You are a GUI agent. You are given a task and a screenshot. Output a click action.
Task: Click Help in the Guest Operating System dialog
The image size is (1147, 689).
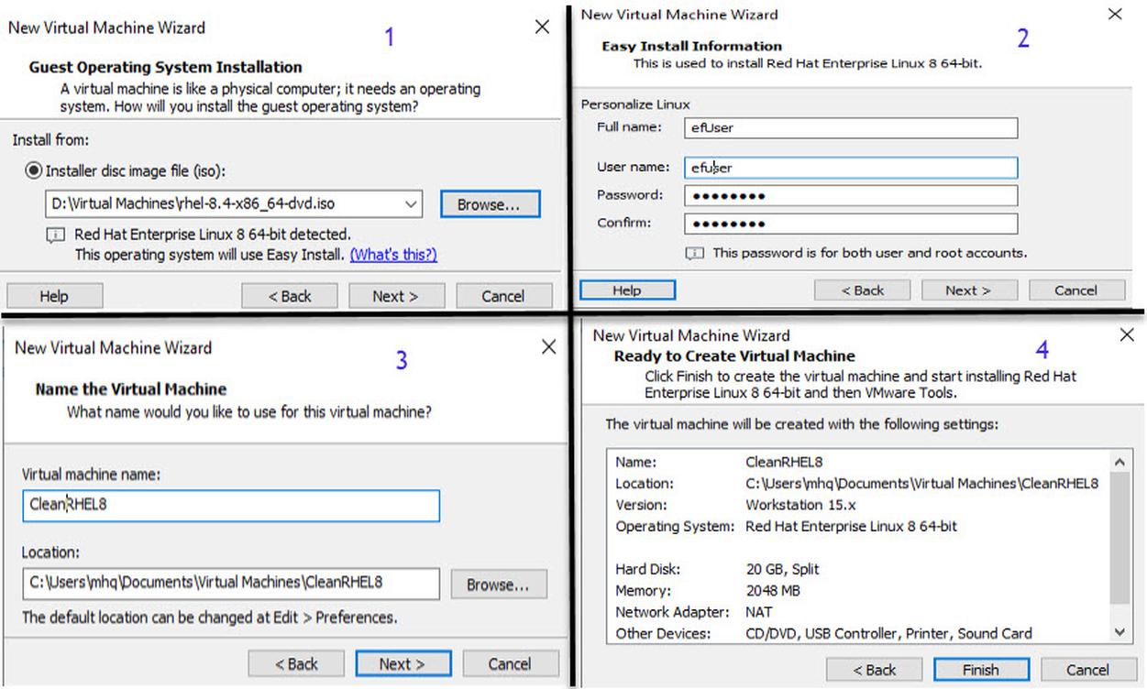click(x=54, y=296)
